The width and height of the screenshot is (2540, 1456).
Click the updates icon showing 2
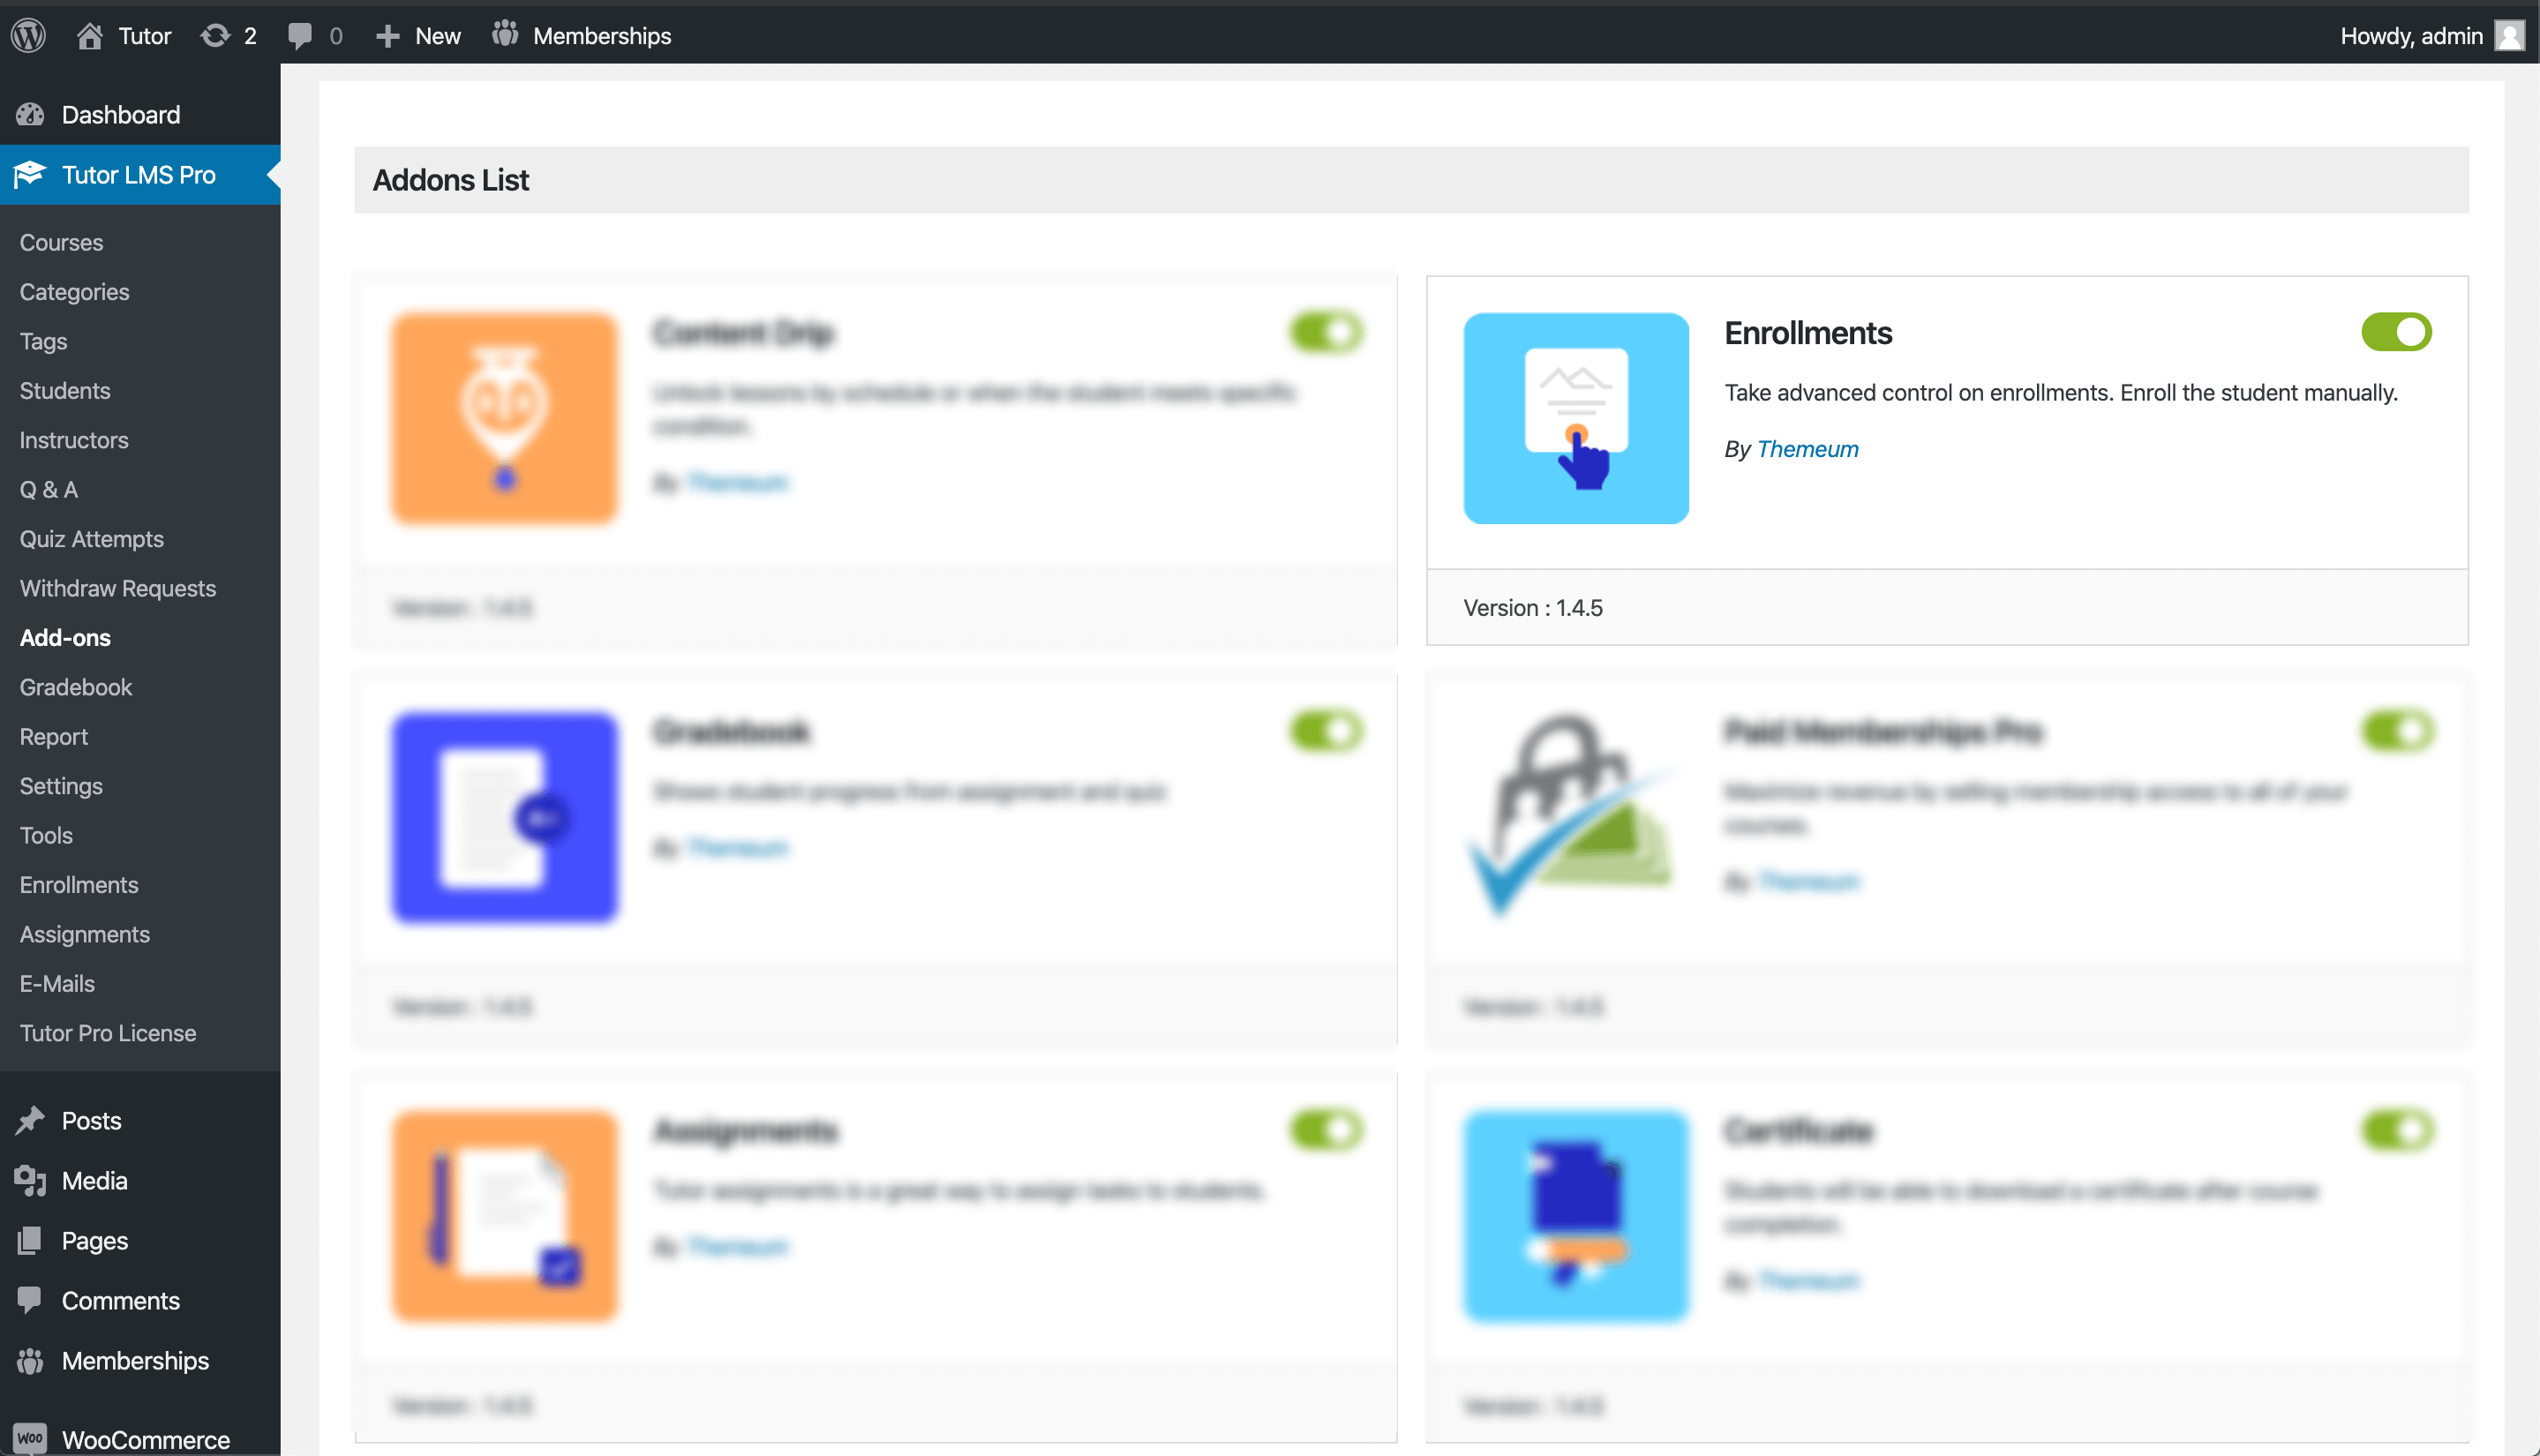(215, 35)
